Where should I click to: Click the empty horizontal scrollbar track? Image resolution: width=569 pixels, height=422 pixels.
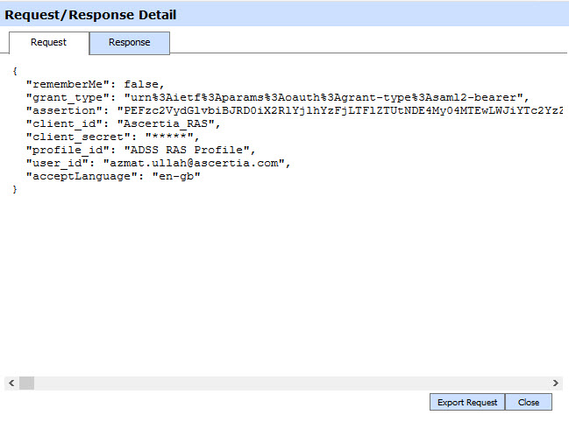(289, 383)
